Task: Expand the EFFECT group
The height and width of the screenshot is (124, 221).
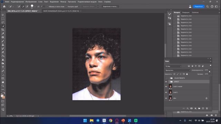Action: [169, 82]
